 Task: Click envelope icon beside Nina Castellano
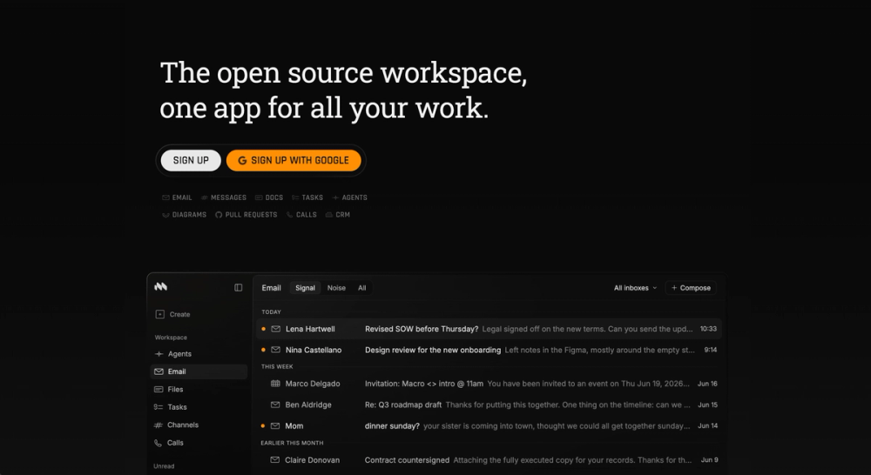[275, 350]
